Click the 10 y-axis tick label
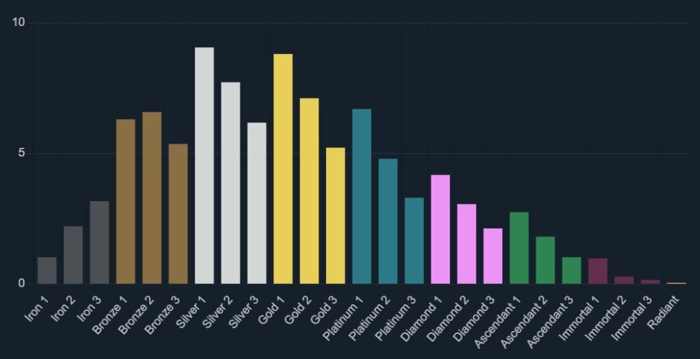Screen dimensions: 700x359 coord(18,23)
